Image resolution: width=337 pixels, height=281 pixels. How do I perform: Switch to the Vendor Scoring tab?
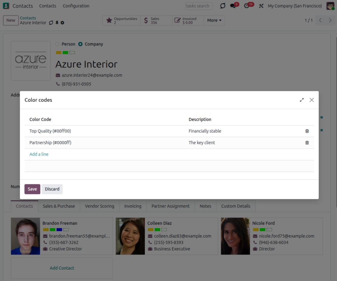coord(99,206)
